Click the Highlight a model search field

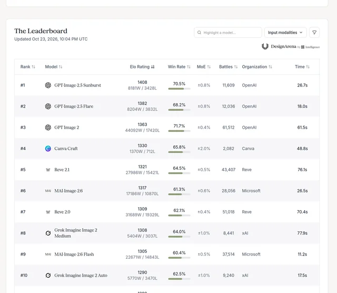coord(228,33)
